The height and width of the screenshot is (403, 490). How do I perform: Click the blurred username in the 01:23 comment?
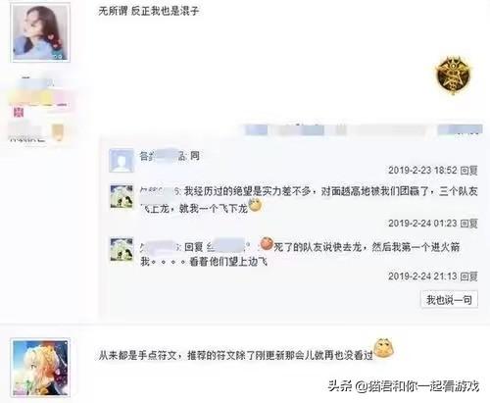point(160,191)
